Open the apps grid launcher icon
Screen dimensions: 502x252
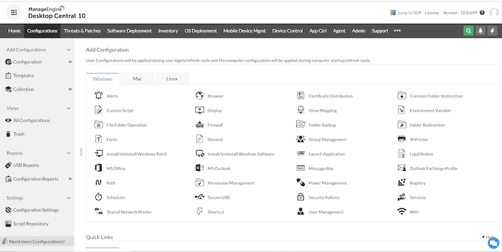point(14,13)
